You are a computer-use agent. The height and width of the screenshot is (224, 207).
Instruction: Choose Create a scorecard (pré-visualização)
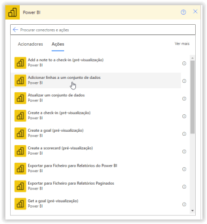coord(96,151)
